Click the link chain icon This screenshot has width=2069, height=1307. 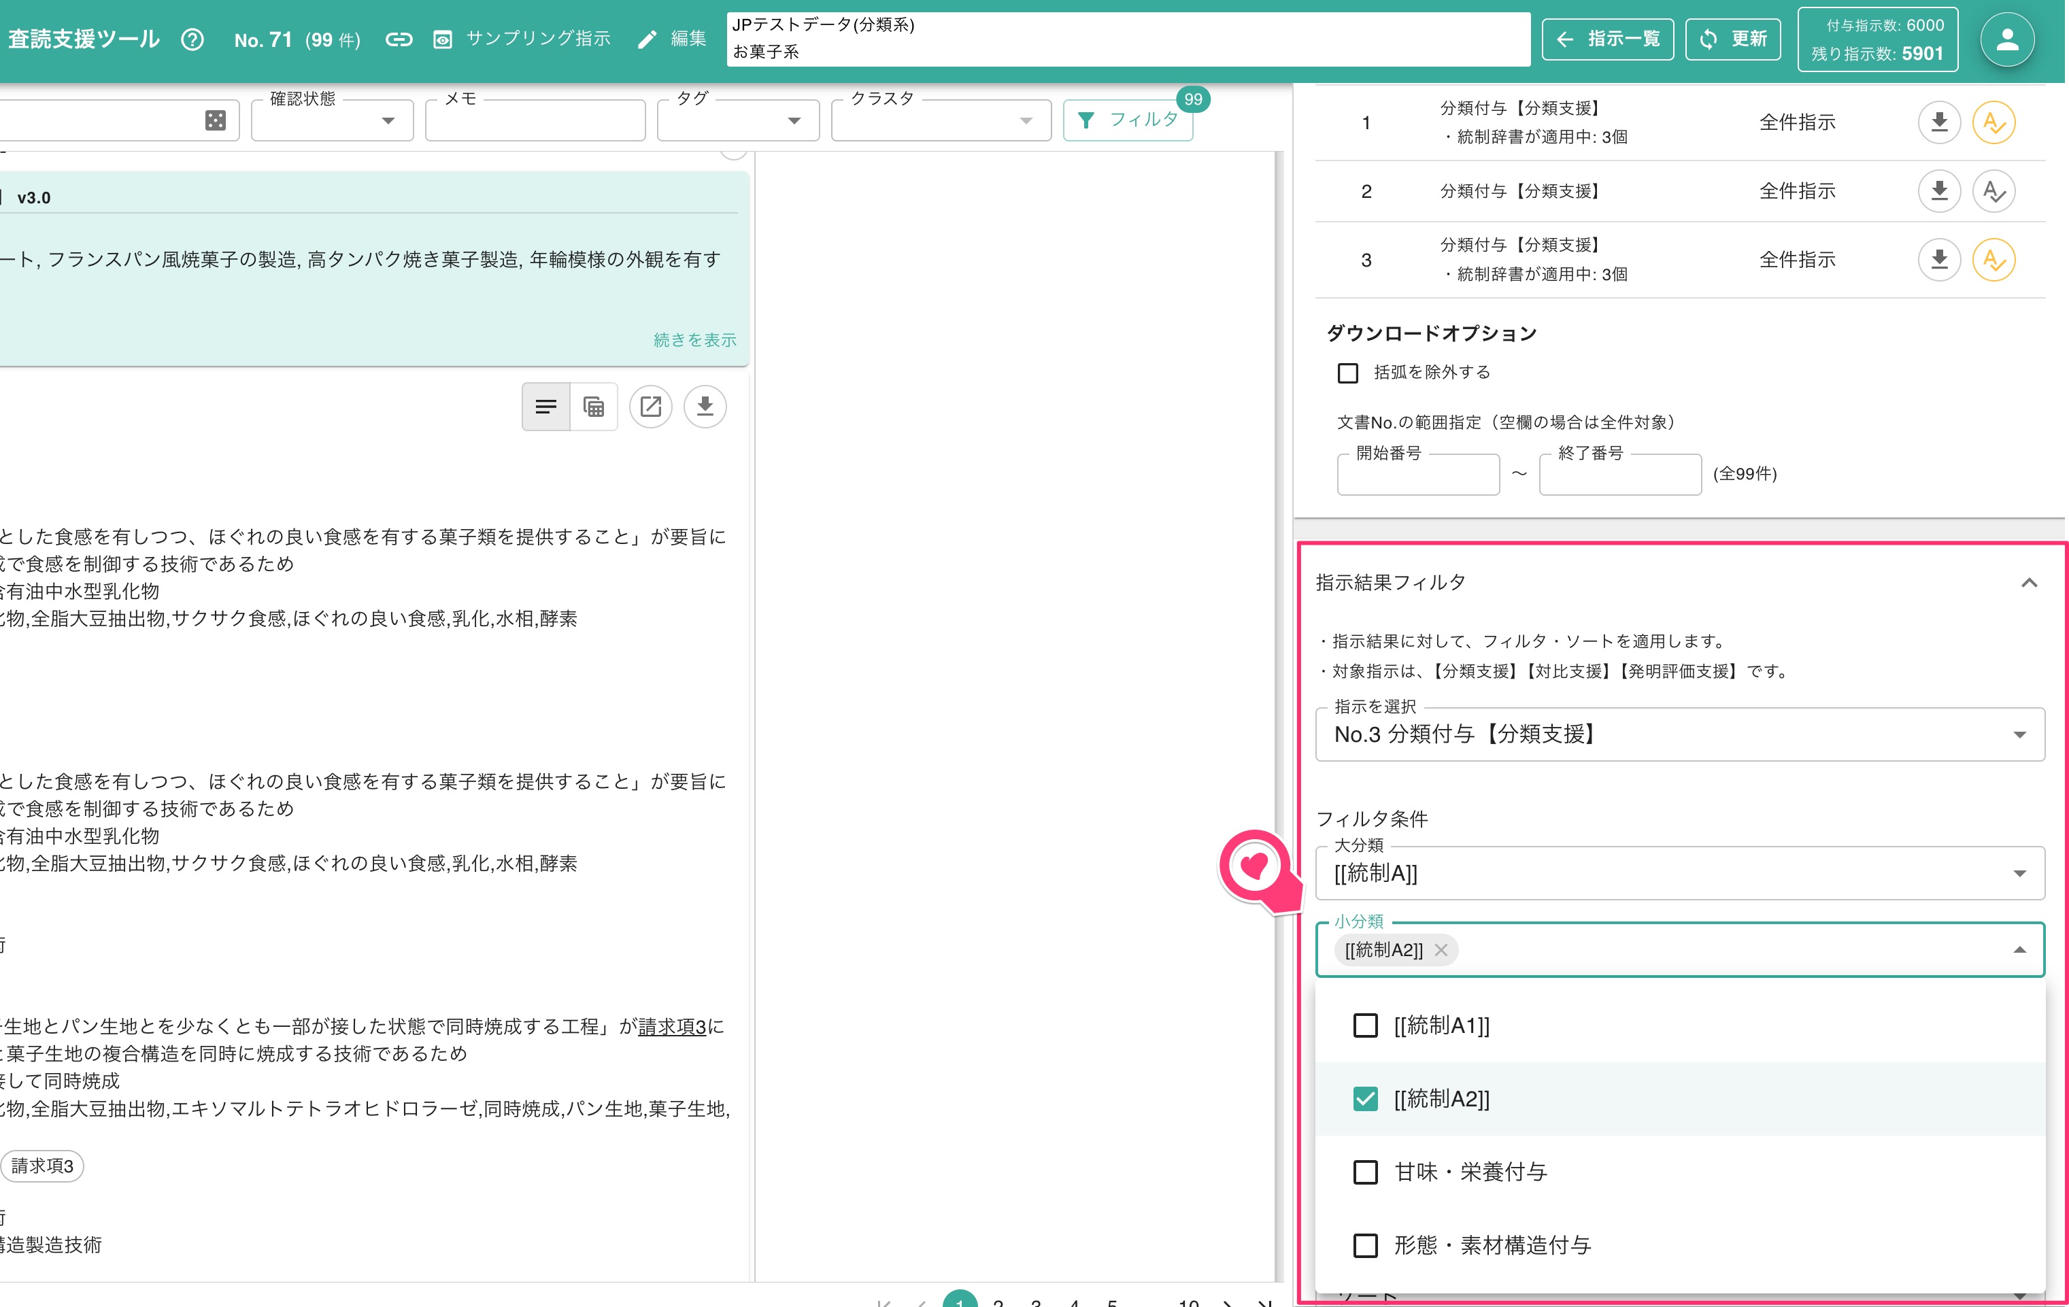399,39
